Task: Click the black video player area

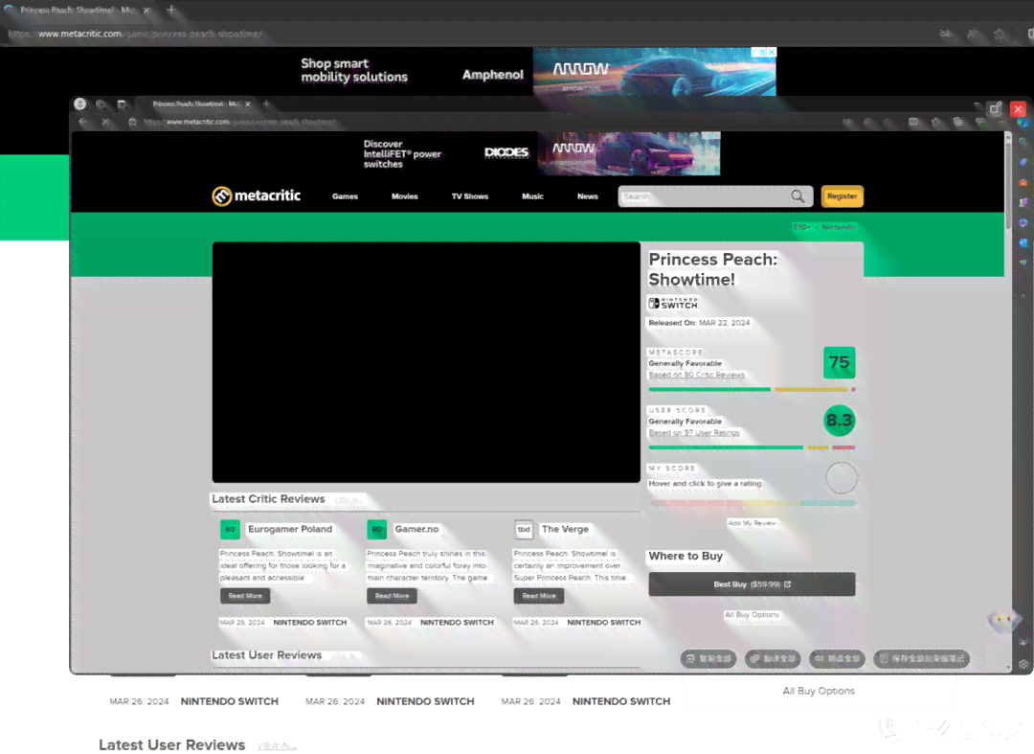Action: pyautogui.click(x=426, y=362)
